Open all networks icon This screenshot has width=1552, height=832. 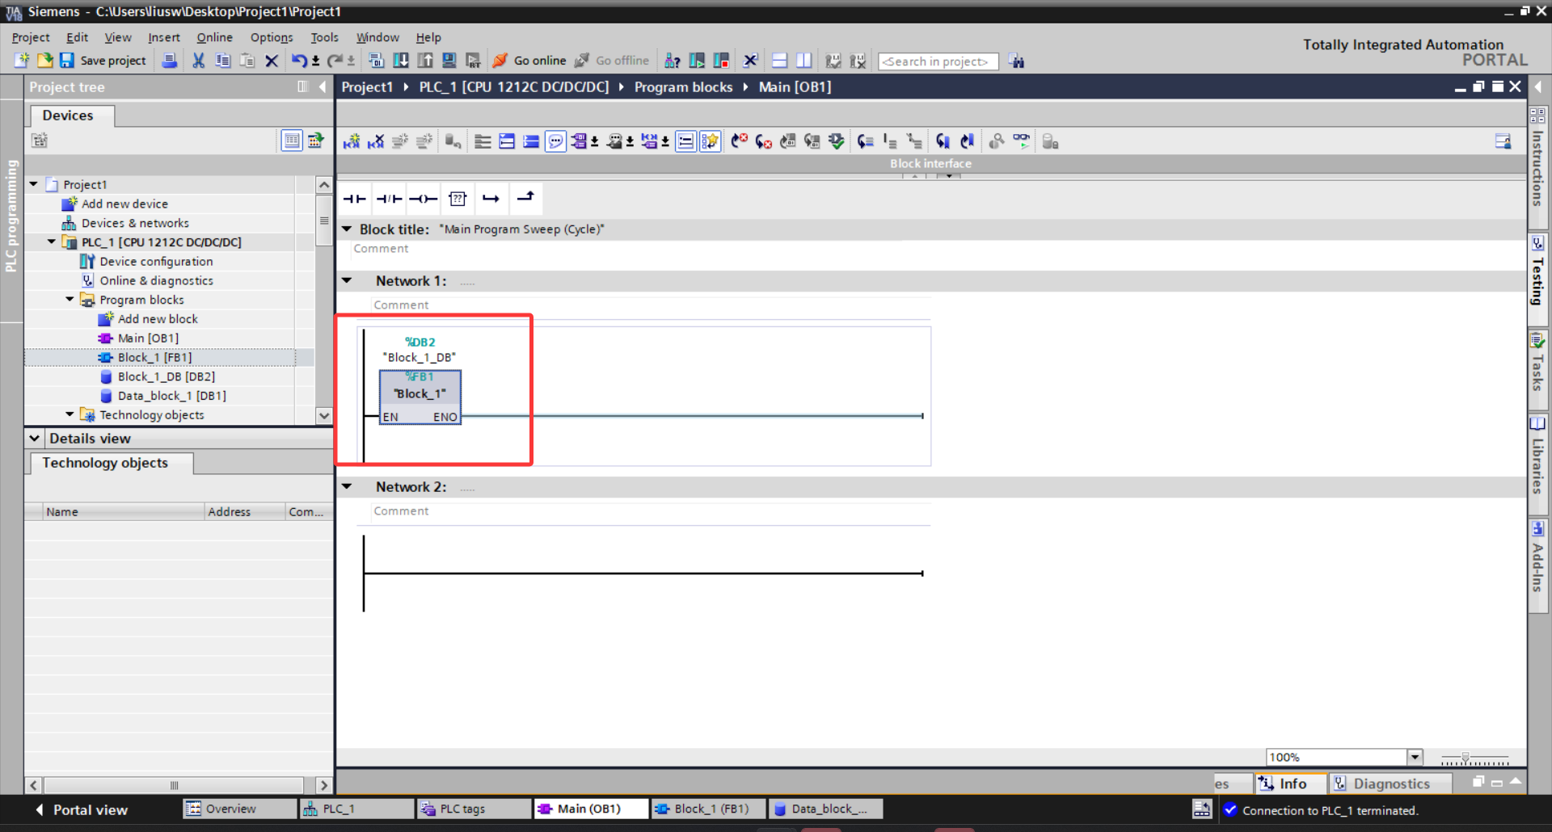click(x=507, y=141)
